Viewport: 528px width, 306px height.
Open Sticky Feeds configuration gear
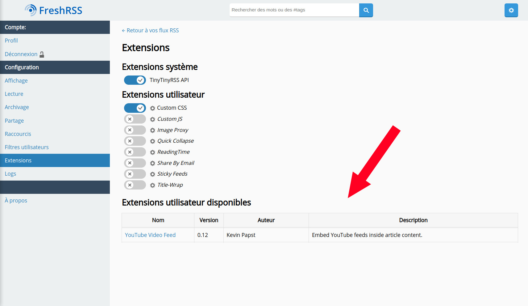[152, 174]
